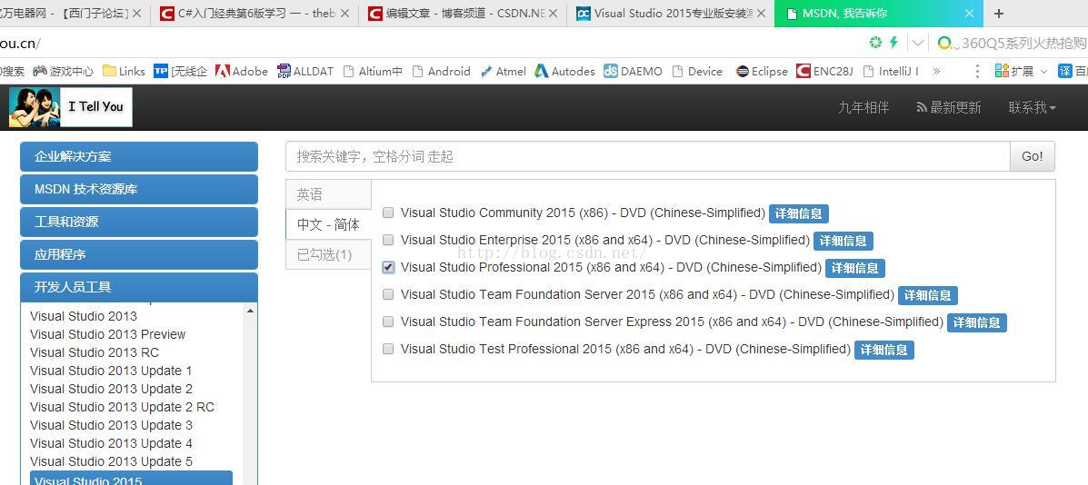This screenshot has width=1088, height=485.
Task: Close the MSDN, 我告诉你 tab
Action: point(969,13)
